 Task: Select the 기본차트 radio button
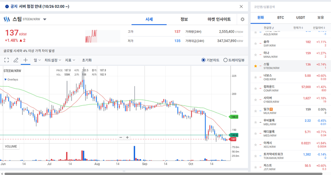204,60
